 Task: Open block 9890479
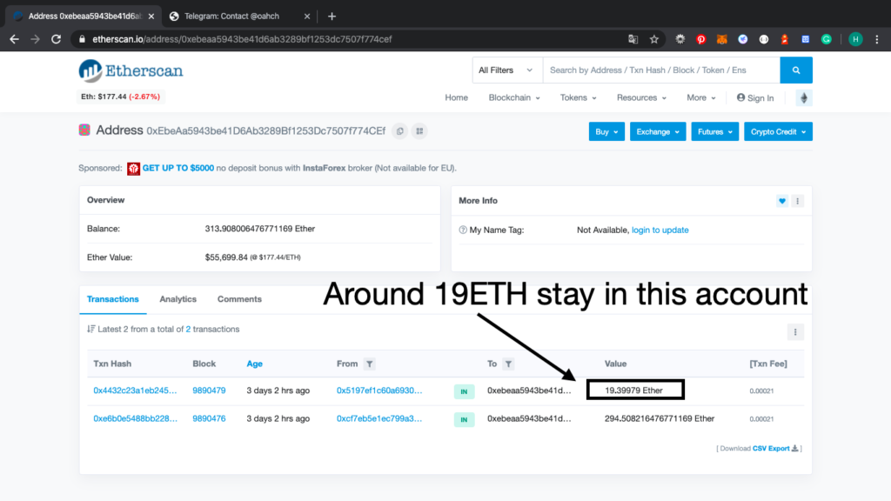pos(209,391)
